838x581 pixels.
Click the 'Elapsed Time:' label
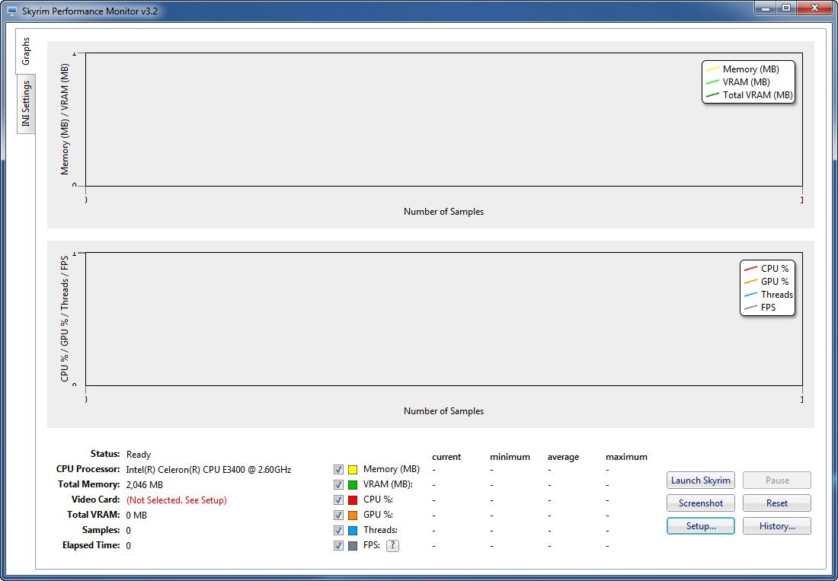[x=91, y=545]
